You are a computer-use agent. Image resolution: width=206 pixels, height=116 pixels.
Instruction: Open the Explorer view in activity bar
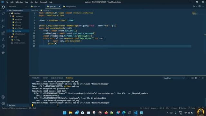point(3,7)
